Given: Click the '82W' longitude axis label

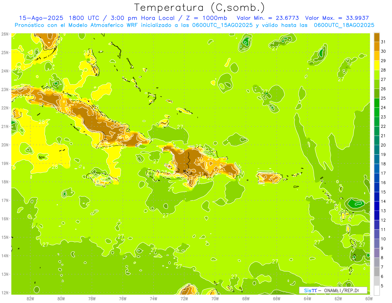Looking at the screenshot, I should pos(30,298).
